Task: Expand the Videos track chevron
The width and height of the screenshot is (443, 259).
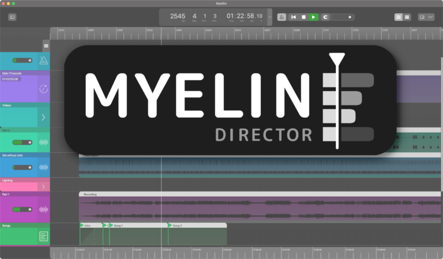Action: 43,117
